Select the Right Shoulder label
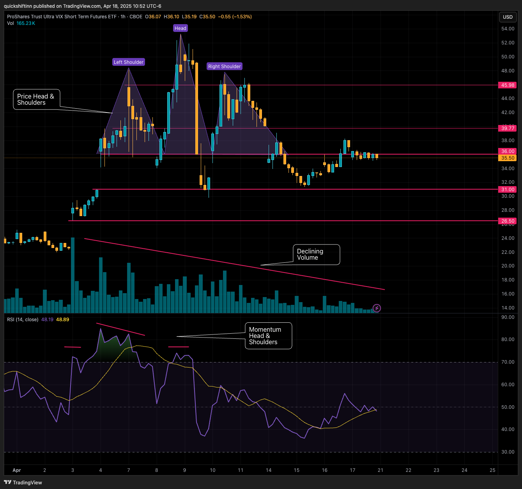The height and width of the screenshot is (489, 522). pos(225,66)
